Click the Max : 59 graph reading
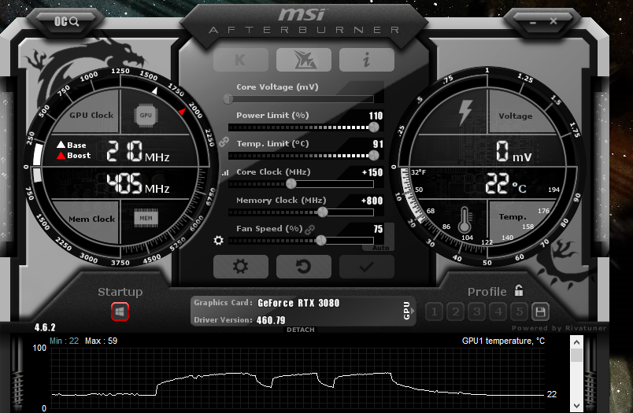Screen dimensions: 633x413 (x=101, y=341)
